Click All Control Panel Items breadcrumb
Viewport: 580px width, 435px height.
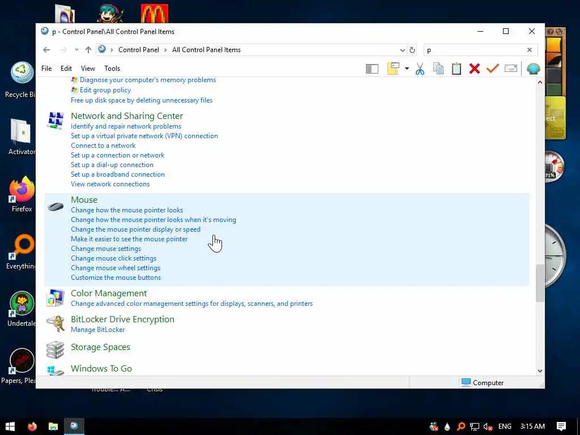pos(206,50)
